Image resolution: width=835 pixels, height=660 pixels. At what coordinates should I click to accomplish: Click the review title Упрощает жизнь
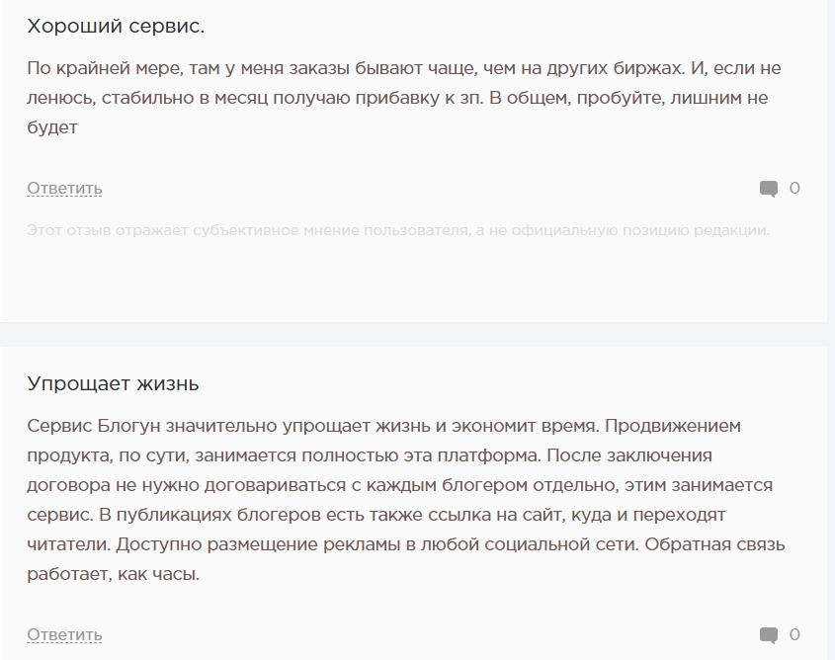pos(113,383)
